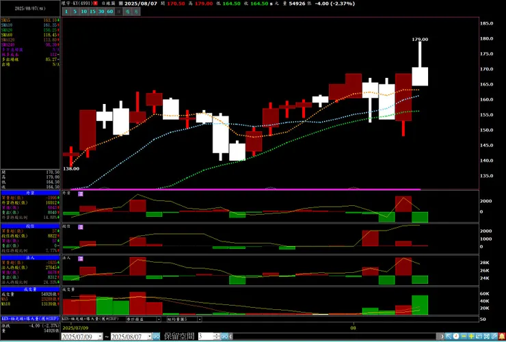Select the highlighted KEN strategy in left panel
Image resolution: width=506 pixels, height=342 pixels.
(30, 319)
